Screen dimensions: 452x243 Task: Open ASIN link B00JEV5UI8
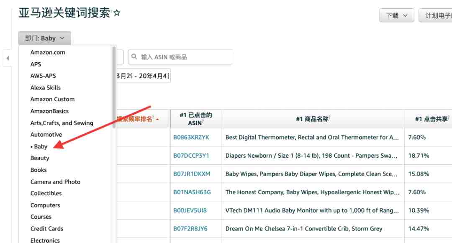[190, 210]
